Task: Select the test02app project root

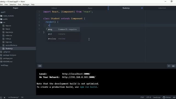Action: tap(4, 65)
